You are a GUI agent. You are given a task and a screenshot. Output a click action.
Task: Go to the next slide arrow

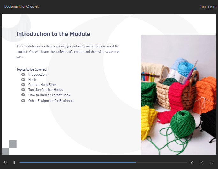tap(212, 163)
